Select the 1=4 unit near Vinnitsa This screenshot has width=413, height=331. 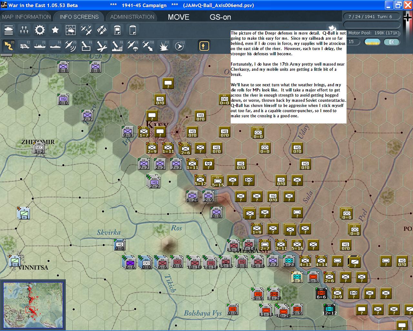15,262
